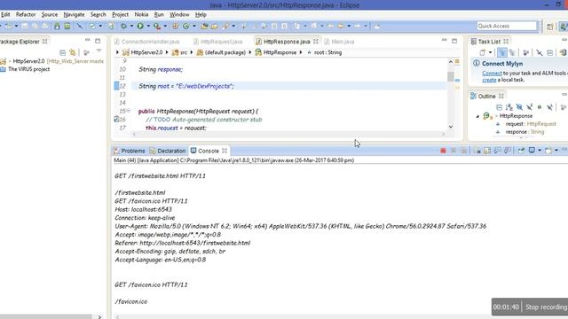Click Collapse All icon in Task List toolbar

(x=550, y=52)
